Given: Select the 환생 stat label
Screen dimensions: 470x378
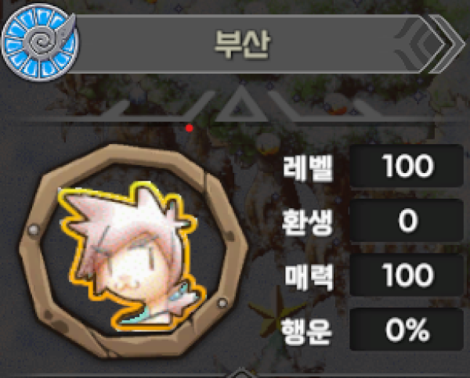Looking at the screenshot, I should tap(308, 221).
